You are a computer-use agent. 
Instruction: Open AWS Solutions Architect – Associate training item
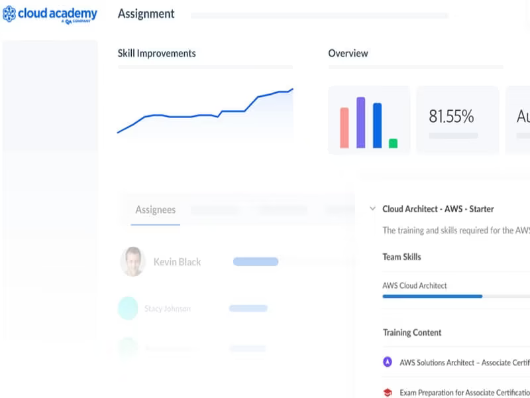click(x=464, y=362)
